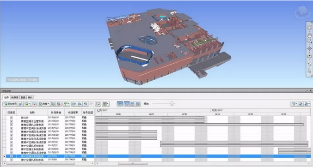Click the SteeringWheels navigation icon
This screenshot has height=167, width=314.
click(x=309, y=28)
